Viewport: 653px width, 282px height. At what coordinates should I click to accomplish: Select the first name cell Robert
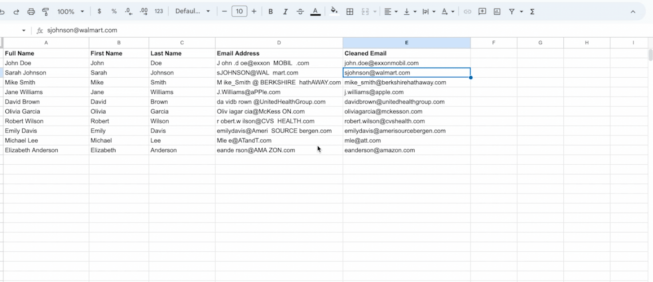click(119, 121)
